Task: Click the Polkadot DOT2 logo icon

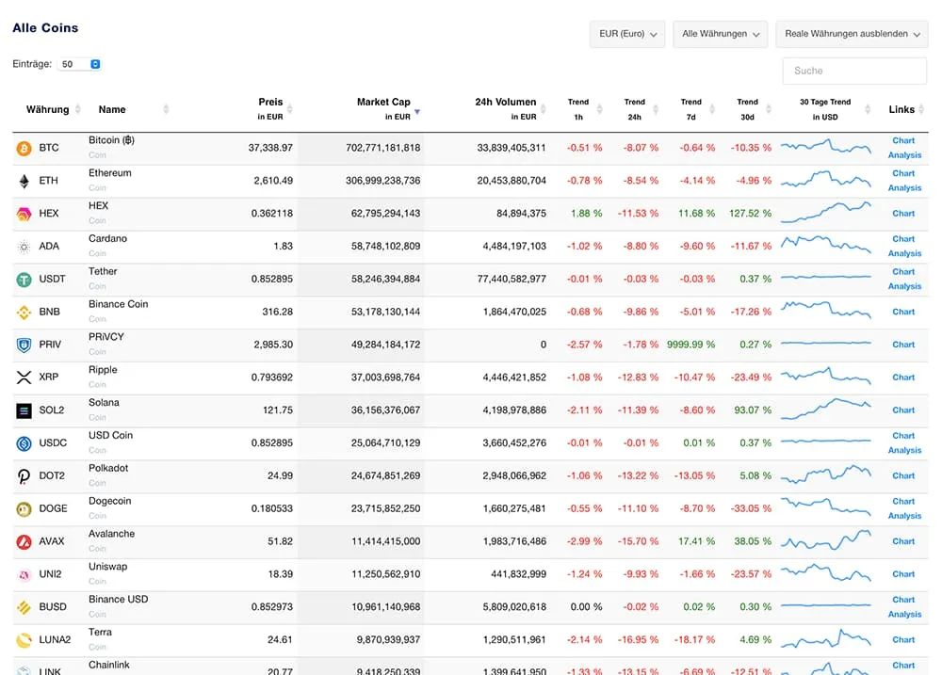Action: 24,476
